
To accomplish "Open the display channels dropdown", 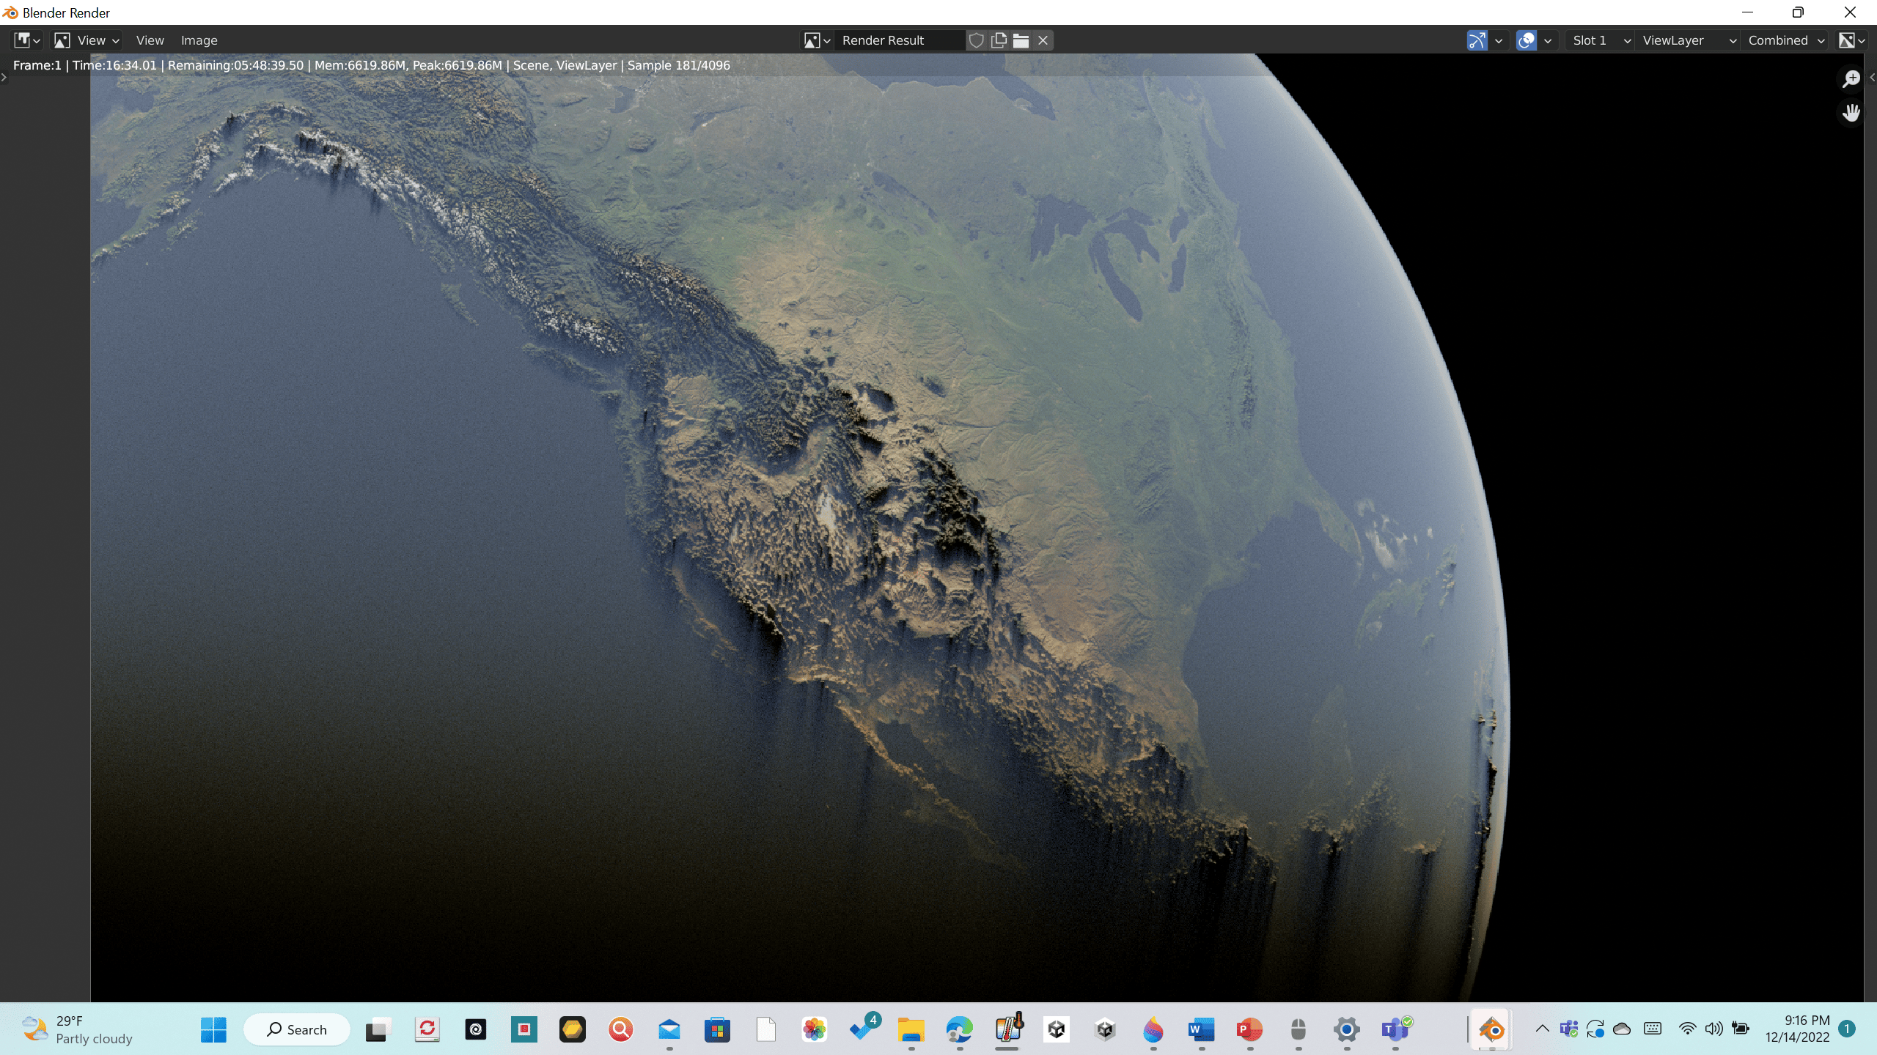I will coord(1851,40).
